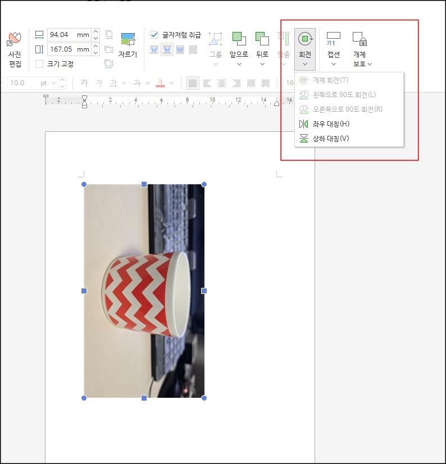Apply right paragraph alignment

[236, 83]
